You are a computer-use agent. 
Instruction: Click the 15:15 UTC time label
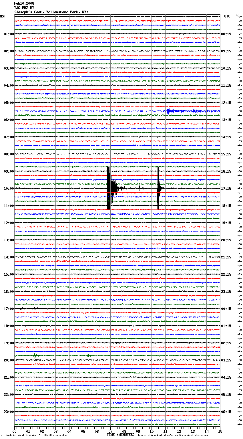coord(226,154)
